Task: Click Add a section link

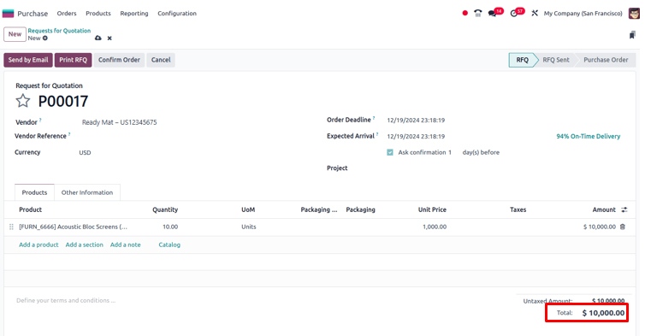Action: click(x=85, y=245)
